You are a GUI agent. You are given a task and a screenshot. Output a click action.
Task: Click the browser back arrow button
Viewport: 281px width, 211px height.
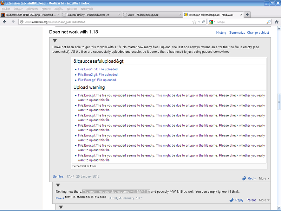(x=5, y=22)
